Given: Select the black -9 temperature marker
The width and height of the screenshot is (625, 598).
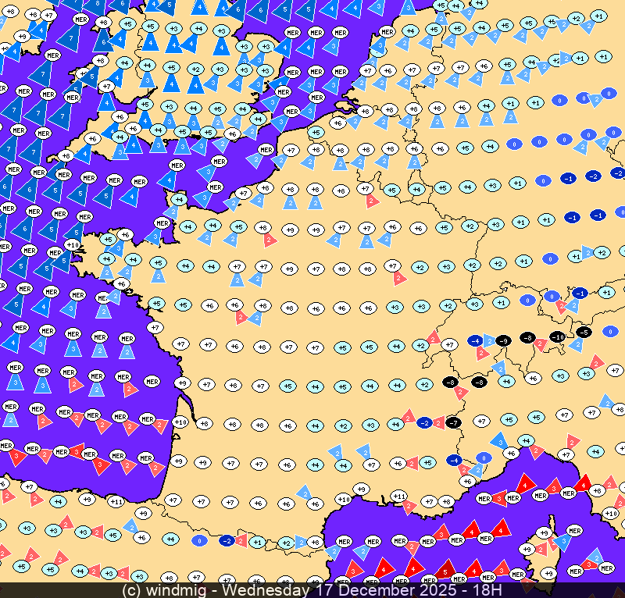Looking at the screenshot, I should coord(504,341).
